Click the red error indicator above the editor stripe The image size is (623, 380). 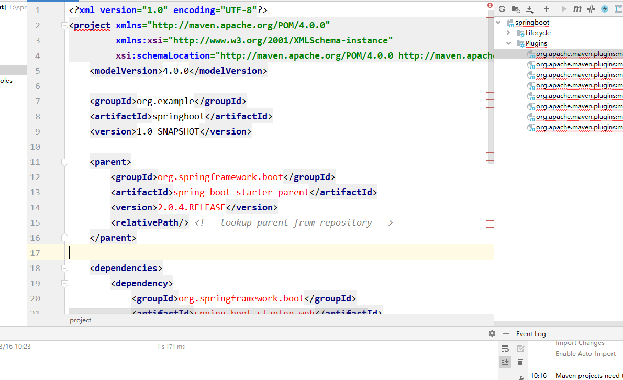[490, 5]
